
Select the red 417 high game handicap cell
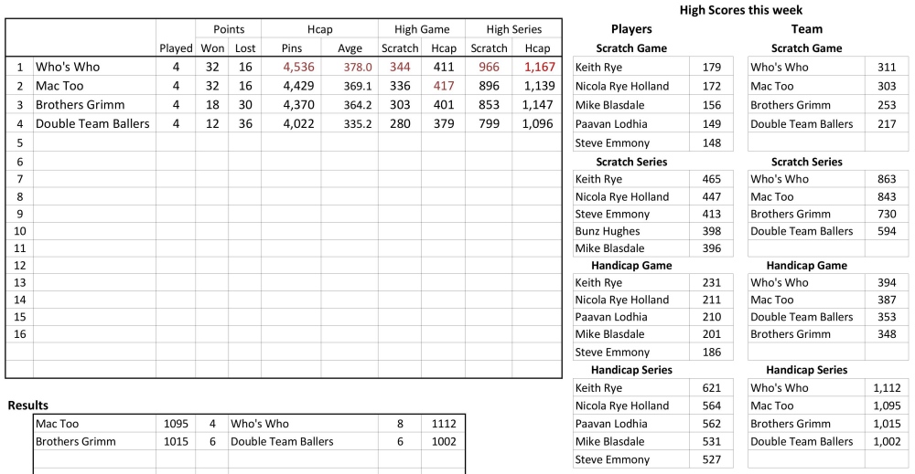[443, 86]
